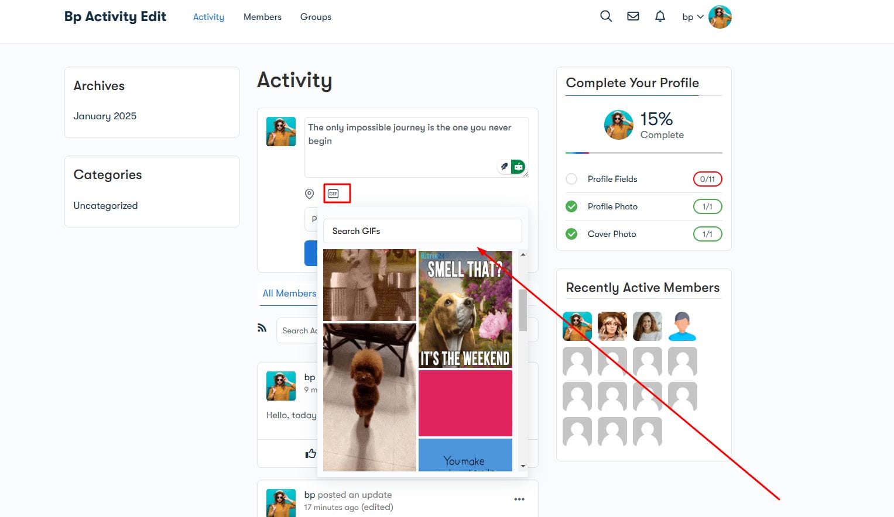This screenshot has width=894, height=517.
Task: Click the Cover Photo green checkmark
Action: pyautogui.click(x=571, y=234)
